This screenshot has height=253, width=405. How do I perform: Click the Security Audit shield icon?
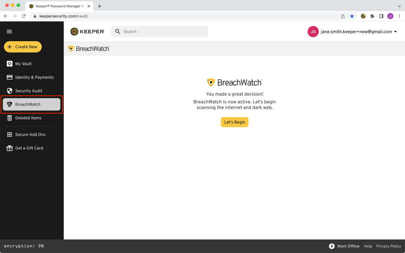pyautogui.click(x=9, y=91)
